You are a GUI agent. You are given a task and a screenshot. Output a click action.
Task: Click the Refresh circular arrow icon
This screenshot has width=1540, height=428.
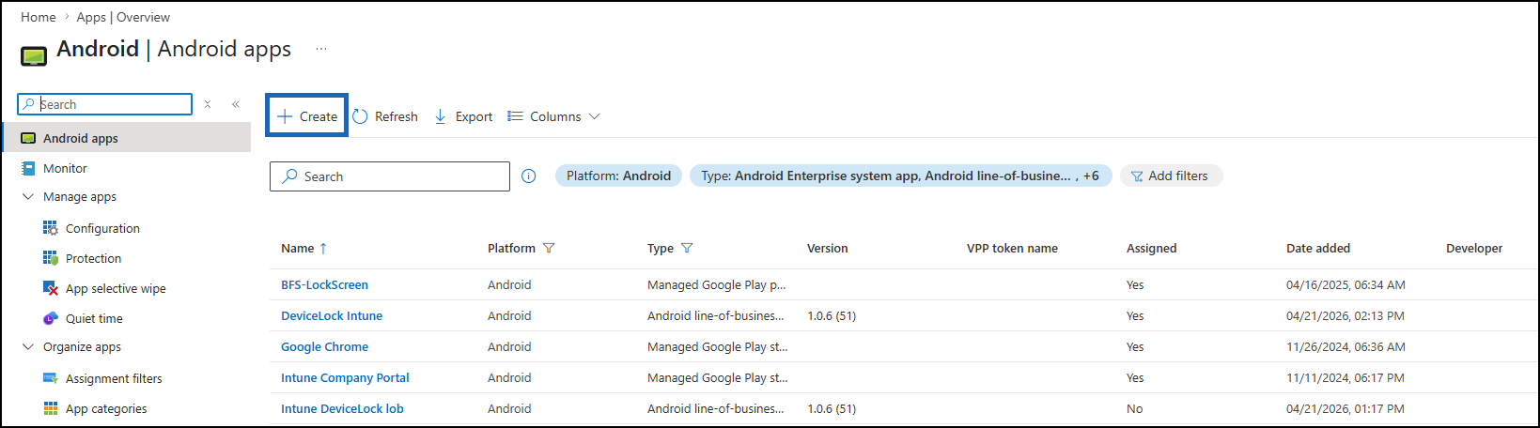(x=360, y=116)
